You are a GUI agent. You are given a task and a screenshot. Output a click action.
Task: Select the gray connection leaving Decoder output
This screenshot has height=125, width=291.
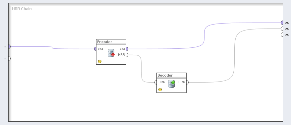[234, 56]
